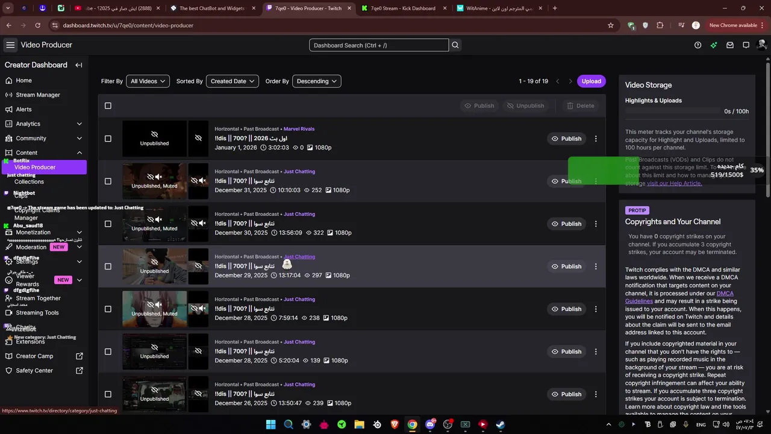
Task: Select the December 26, 2025 video checkbox
Action: click(108, 394)
